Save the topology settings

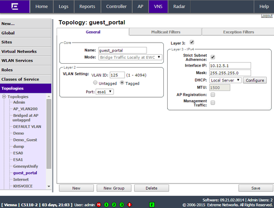pos(256,188)
